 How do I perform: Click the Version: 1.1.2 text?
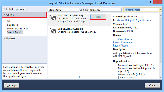point(120,24)
